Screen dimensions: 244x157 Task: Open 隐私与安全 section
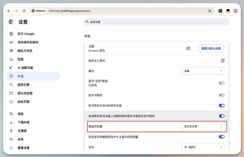(33, 51)
